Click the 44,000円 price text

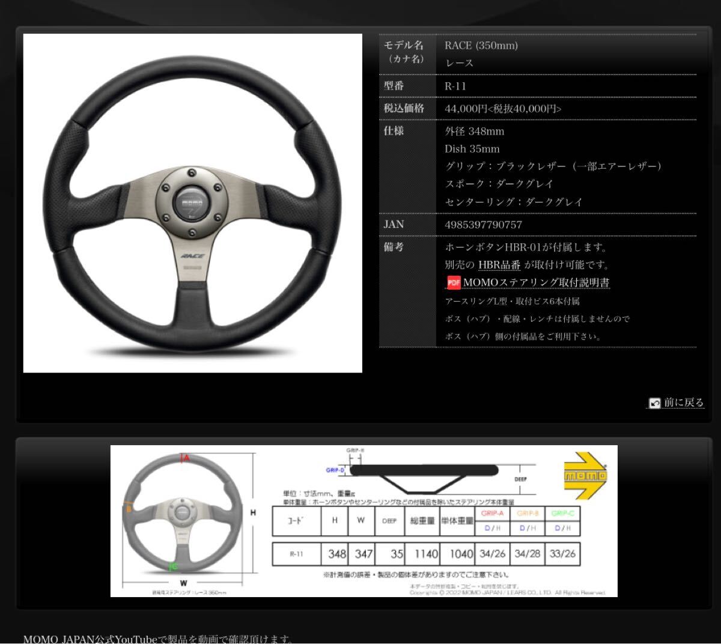tap(466, 109)
